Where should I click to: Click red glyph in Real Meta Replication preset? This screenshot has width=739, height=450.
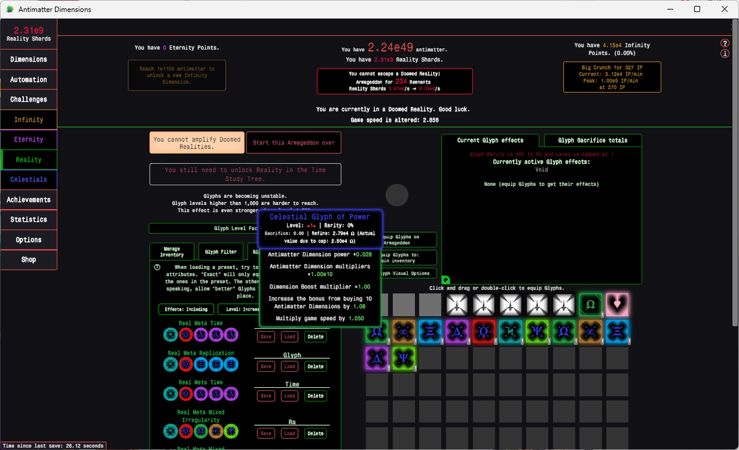pyautogui.click(x=186, y=364)
